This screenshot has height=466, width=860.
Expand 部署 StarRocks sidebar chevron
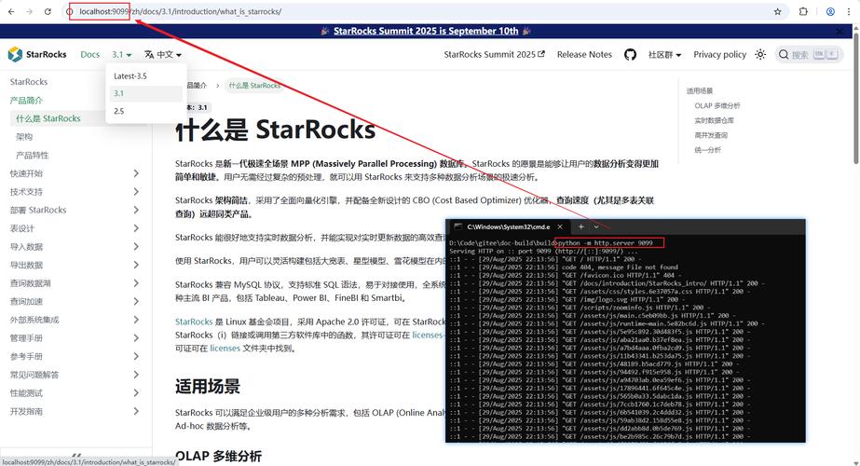[x=136, y=211]
